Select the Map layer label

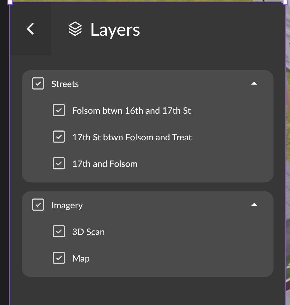coord(80,258)
